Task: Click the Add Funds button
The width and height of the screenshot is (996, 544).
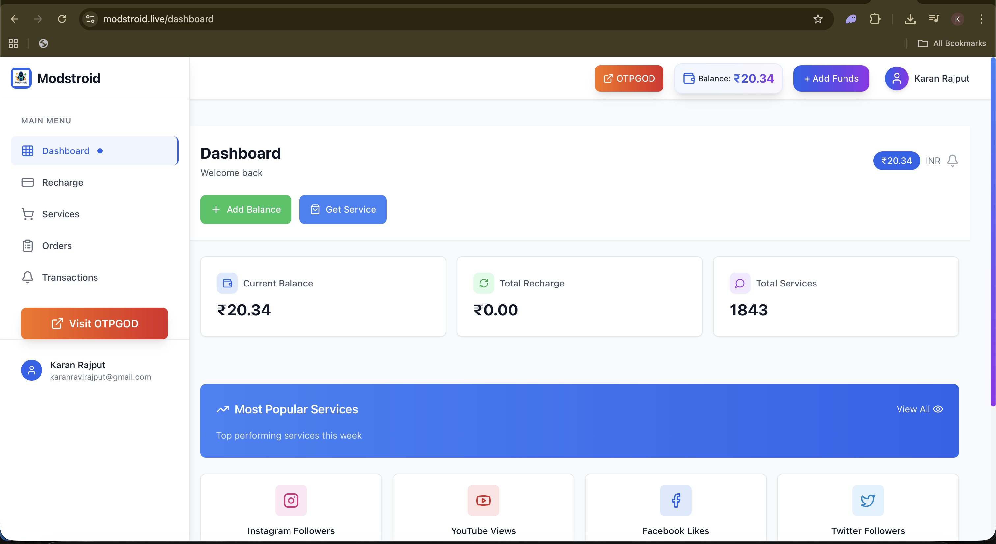Action: click(x=831, y=78)
